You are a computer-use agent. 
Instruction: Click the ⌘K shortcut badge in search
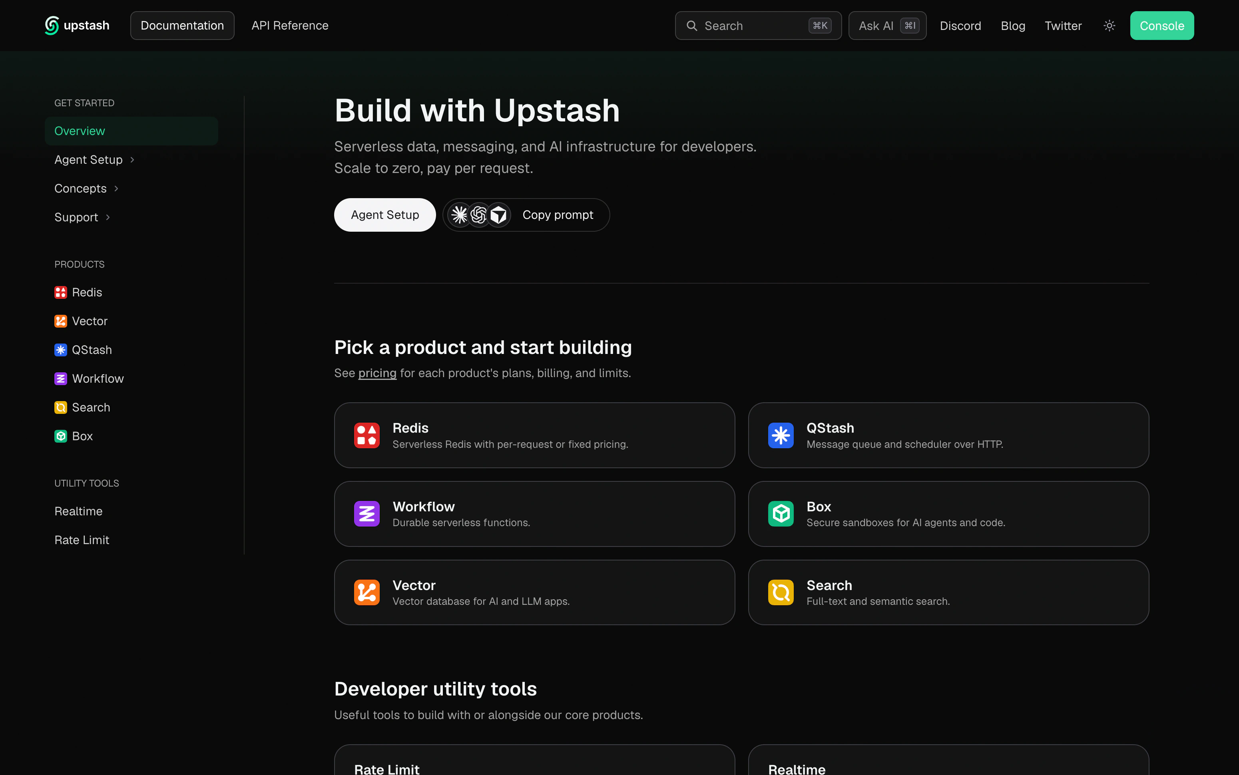[x=819, y=26]
